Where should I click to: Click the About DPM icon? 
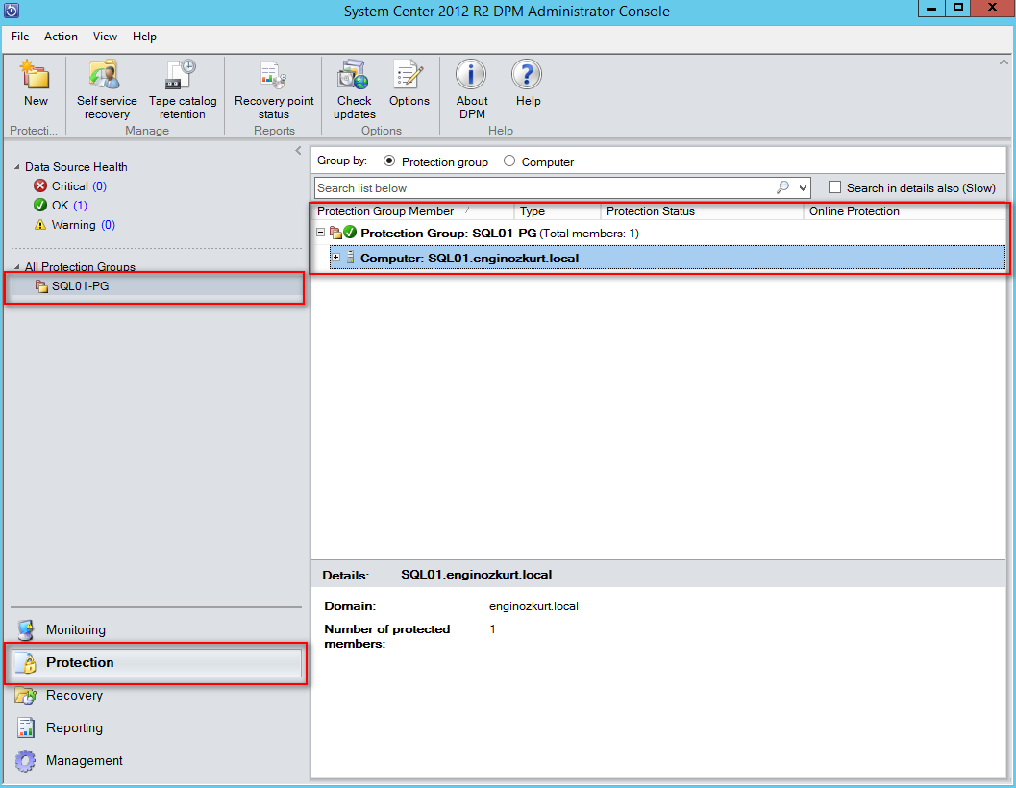tap(471, 75)
